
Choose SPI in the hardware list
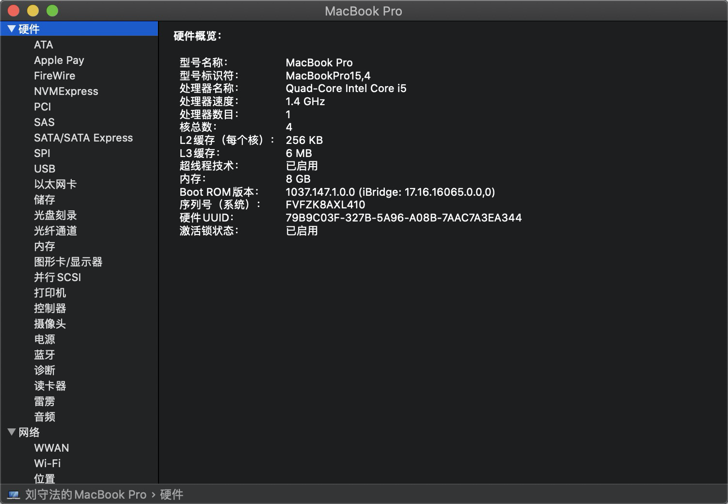42,153
